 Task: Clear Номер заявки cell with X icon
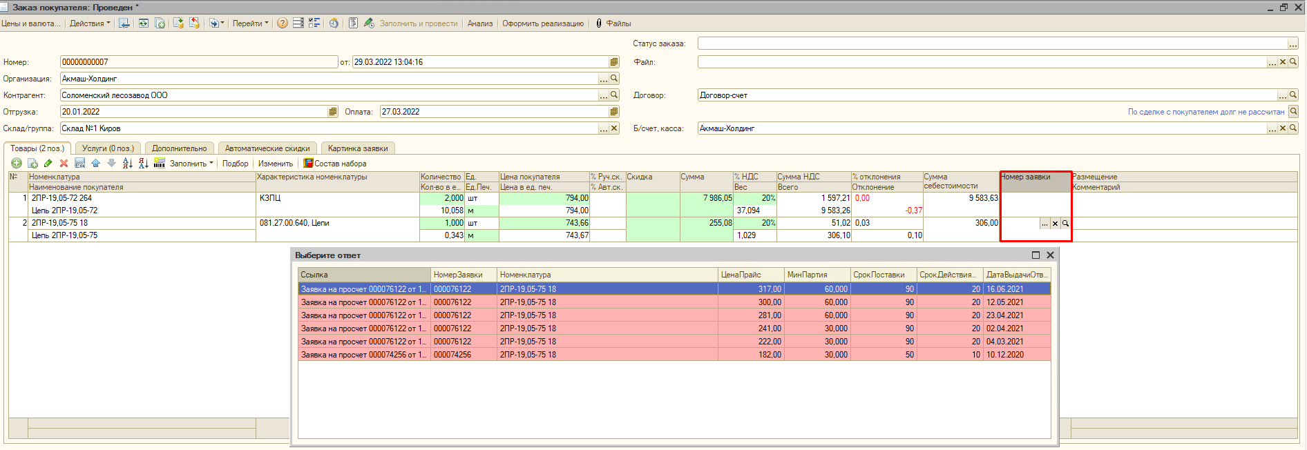pyautogui.click(x=1055, y=224)
